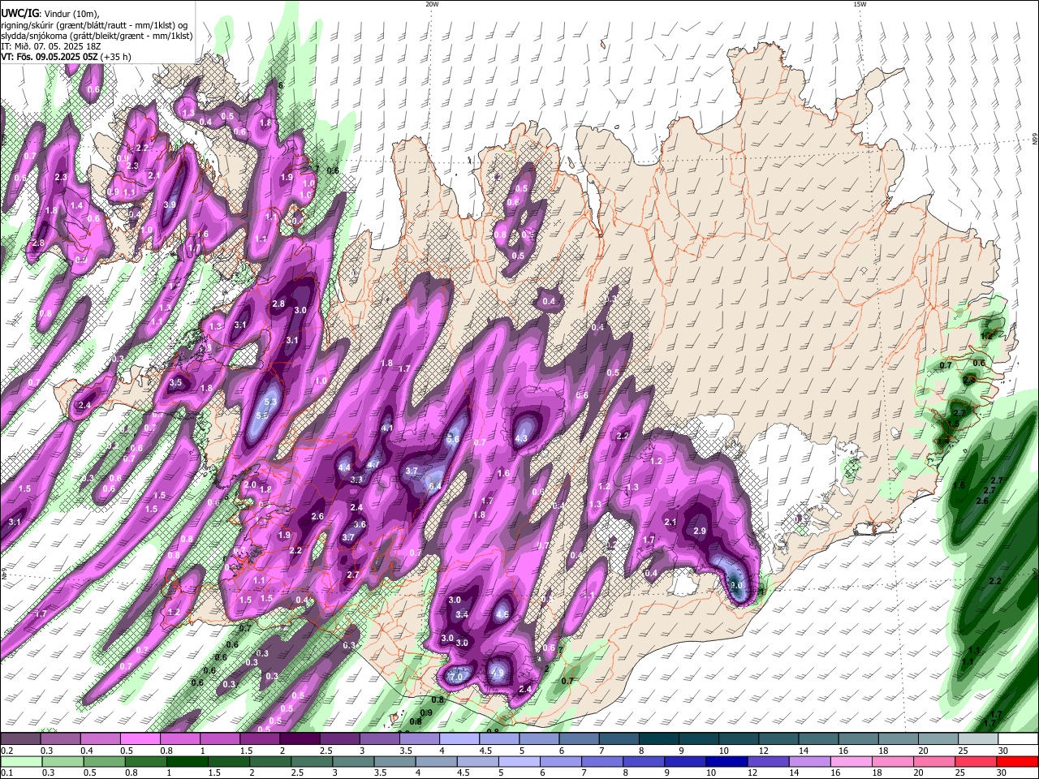Click the bright magenta 0.5–0.8 swatch, upper scale

click(x=140, y=739)
